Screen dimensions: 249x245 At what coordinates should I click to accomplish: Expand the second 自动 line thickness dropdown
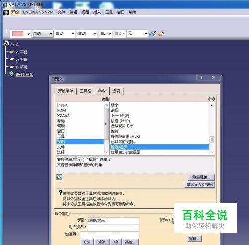point(73,34)
